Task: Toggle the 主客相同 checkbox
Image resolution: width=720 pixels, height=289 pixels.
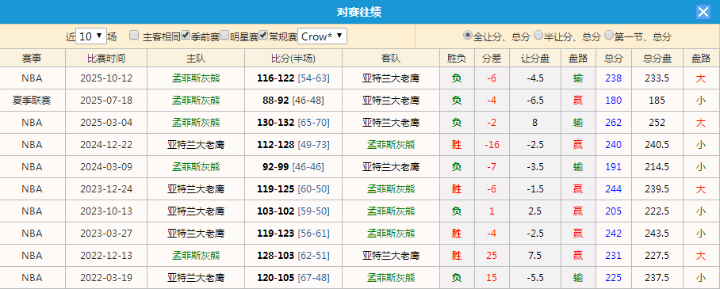Action: click(134, 36)
